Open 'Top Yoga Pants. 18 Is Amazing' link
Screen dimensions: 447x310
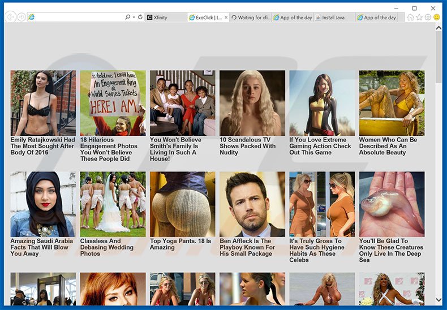pyautogui.click(x=180, y=244)
